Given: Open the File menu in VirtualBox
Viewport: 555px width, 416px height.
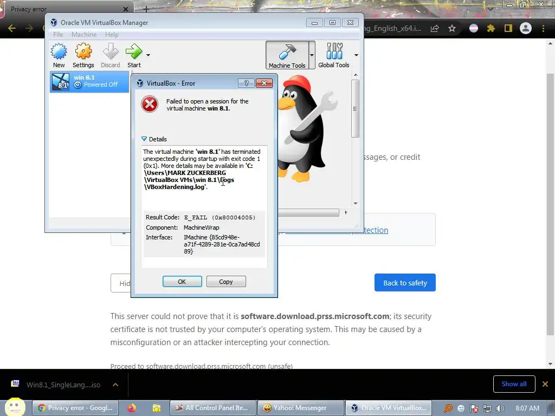Looking at the screenshot, I should click(x=58, y=34).
